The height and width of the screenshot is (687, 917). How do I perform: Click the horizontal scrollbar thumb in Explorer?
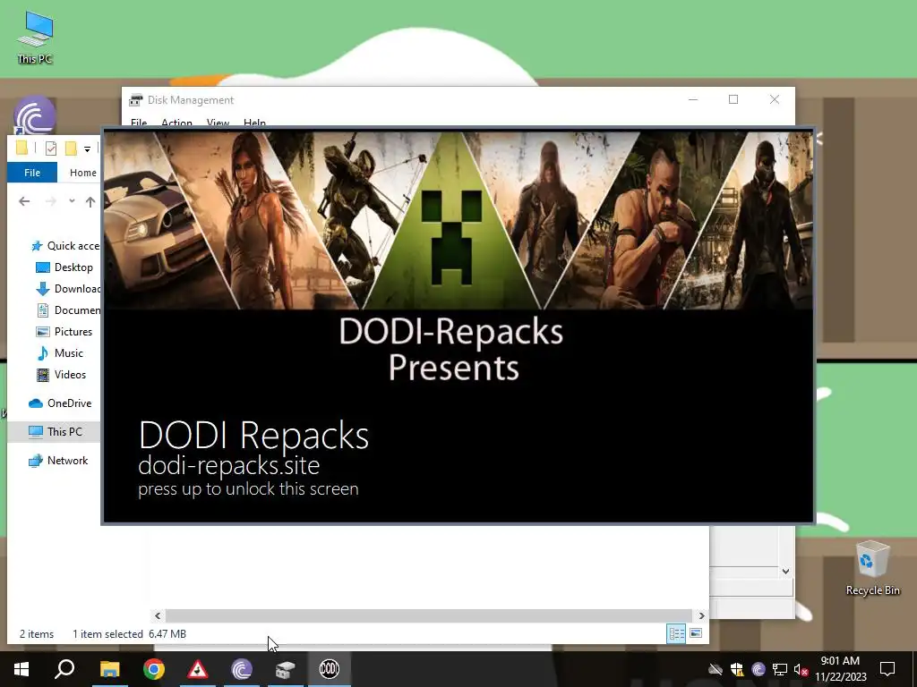429,615
